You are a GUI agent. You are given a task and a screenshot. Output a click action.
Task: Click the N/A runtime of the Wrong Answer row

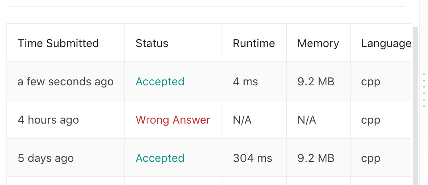point(242,120)
